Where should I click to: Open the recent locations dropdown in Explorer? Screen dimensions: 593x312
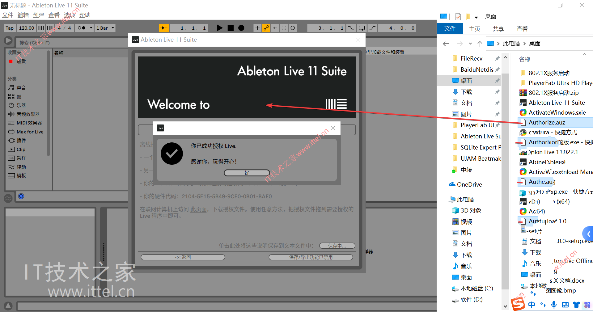[470, 44]
